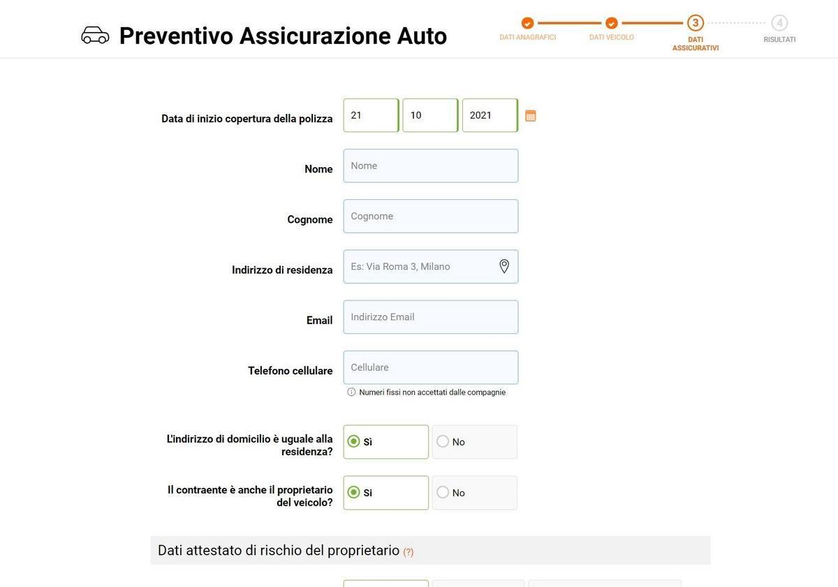The image size is (838, 587).
Task: Click the Dati Anagrafici checkmark step
Action: tap(527, 23)
